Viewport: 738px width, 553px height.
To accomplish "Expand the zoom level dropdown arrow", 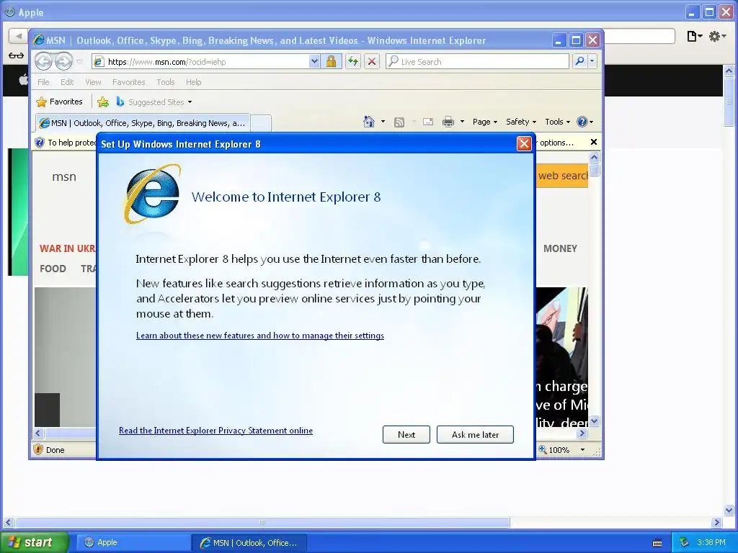I will 582,450.
